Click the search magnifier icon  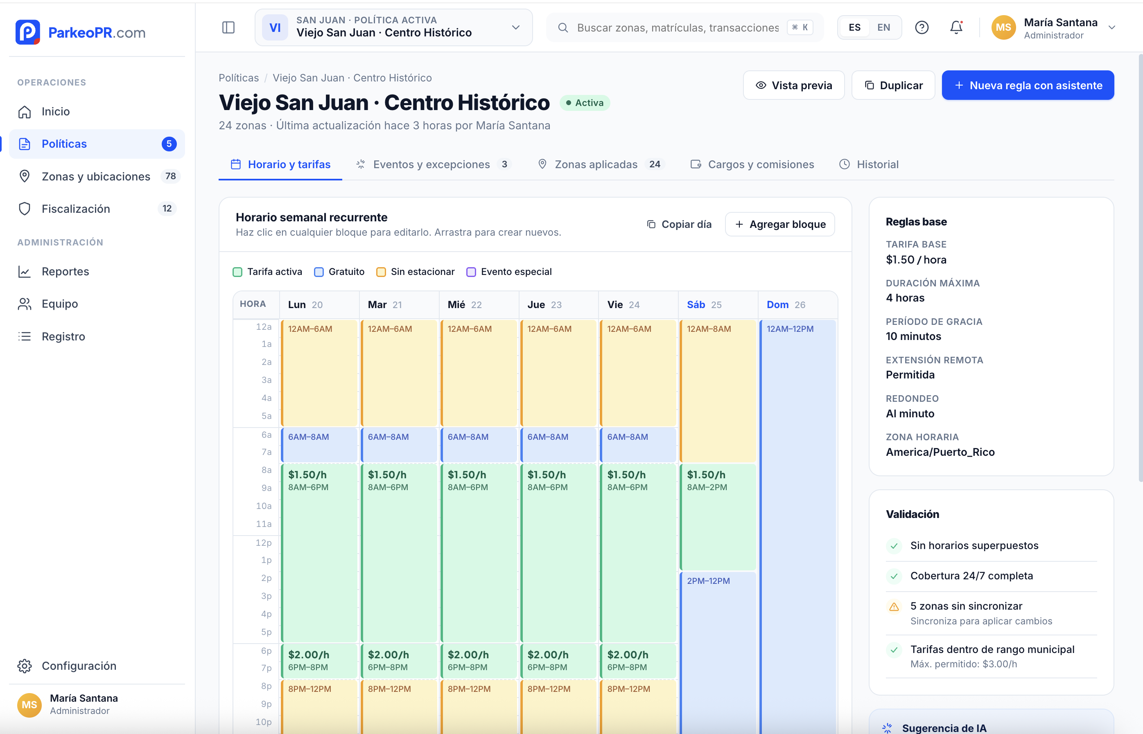coord(563,28)
